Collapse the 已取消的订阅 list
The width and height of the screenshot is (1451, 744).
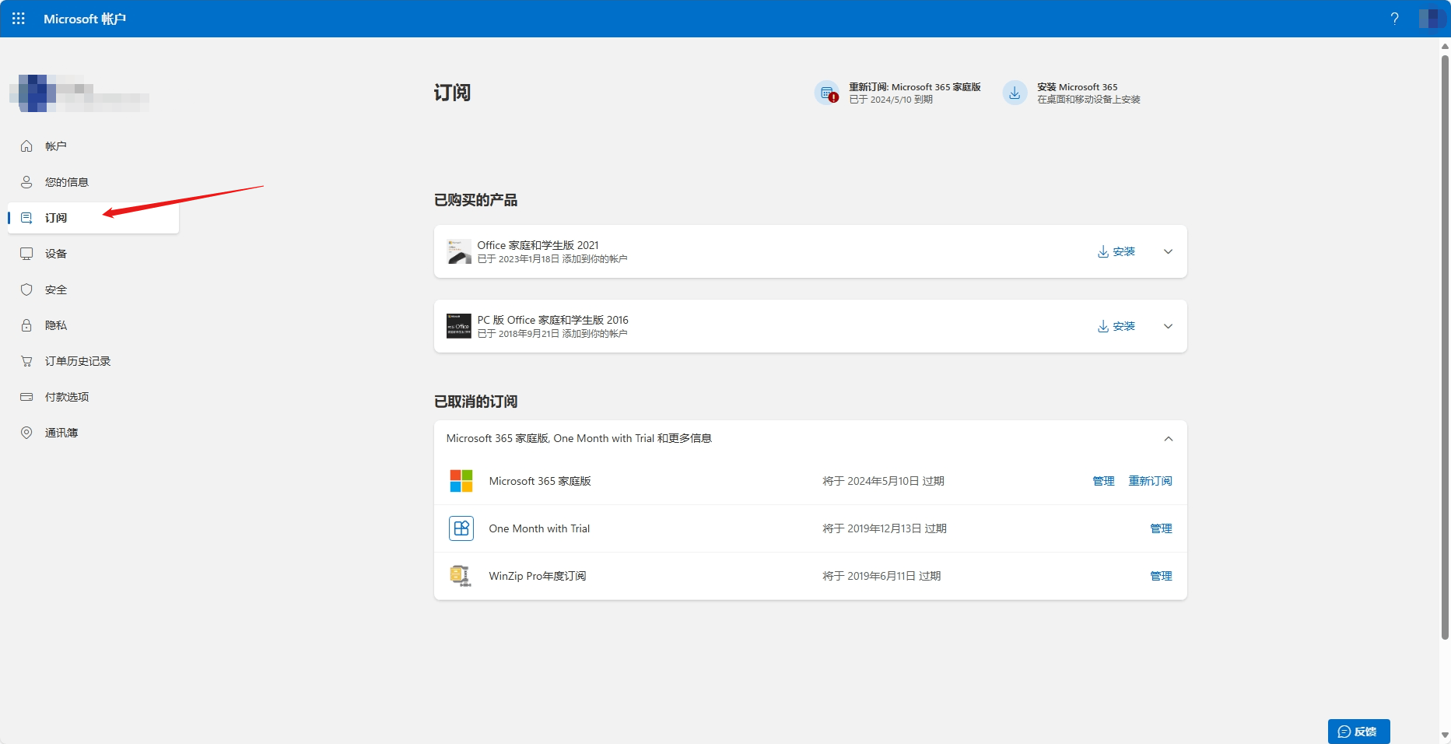1168,439
